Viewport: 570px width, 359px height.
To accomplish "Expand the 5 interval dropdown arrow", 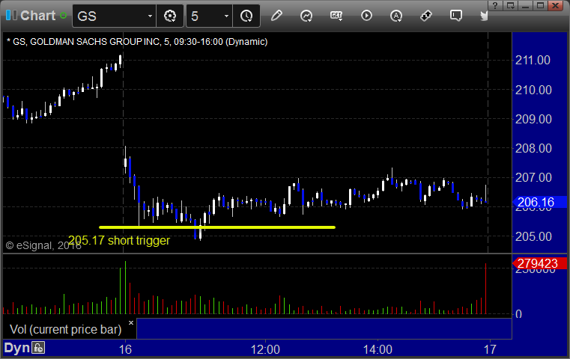I will tap(226, 16).
